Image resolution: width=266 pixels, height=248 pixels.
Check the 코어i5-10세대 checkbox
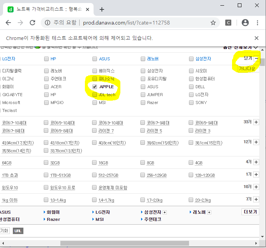pos(46,122)
